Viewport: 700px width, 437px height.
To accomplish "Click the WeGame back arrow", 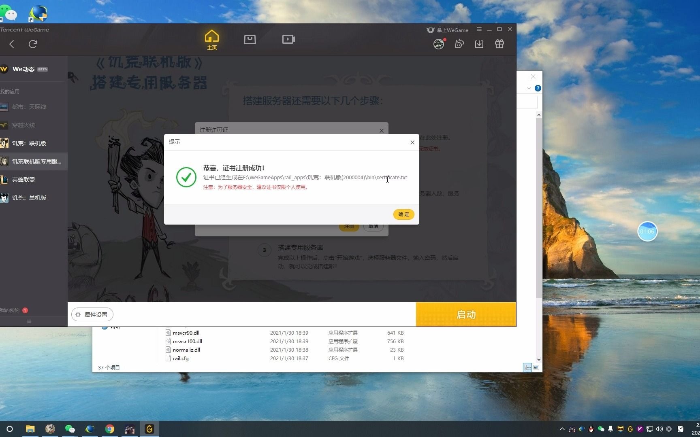I will [x=12, y=44].
